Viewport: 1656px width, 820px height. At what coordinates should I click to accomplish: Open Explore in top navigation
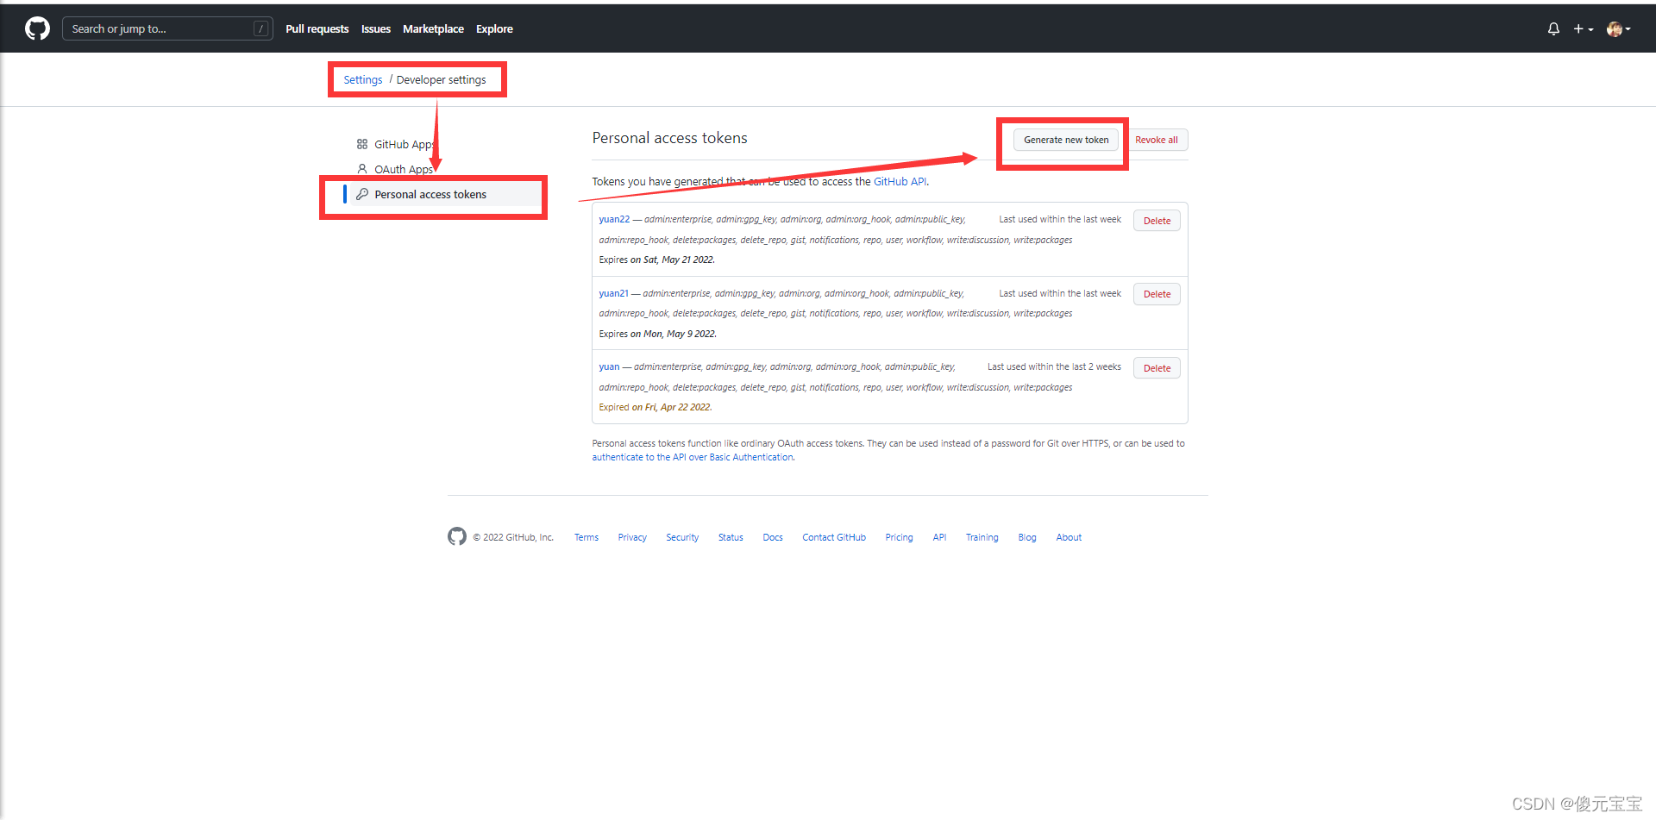[494, 29]
